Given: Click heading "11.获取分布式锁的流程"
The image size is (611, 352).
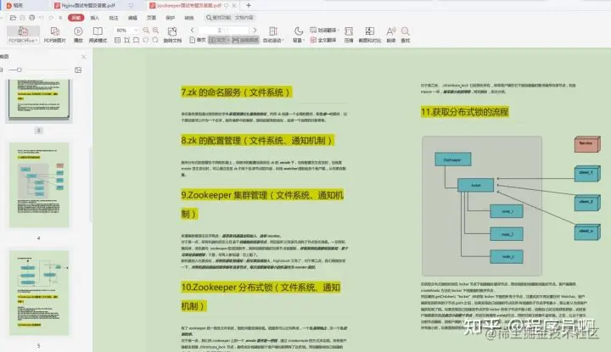Looking at the screenshot, I should 464,112.
